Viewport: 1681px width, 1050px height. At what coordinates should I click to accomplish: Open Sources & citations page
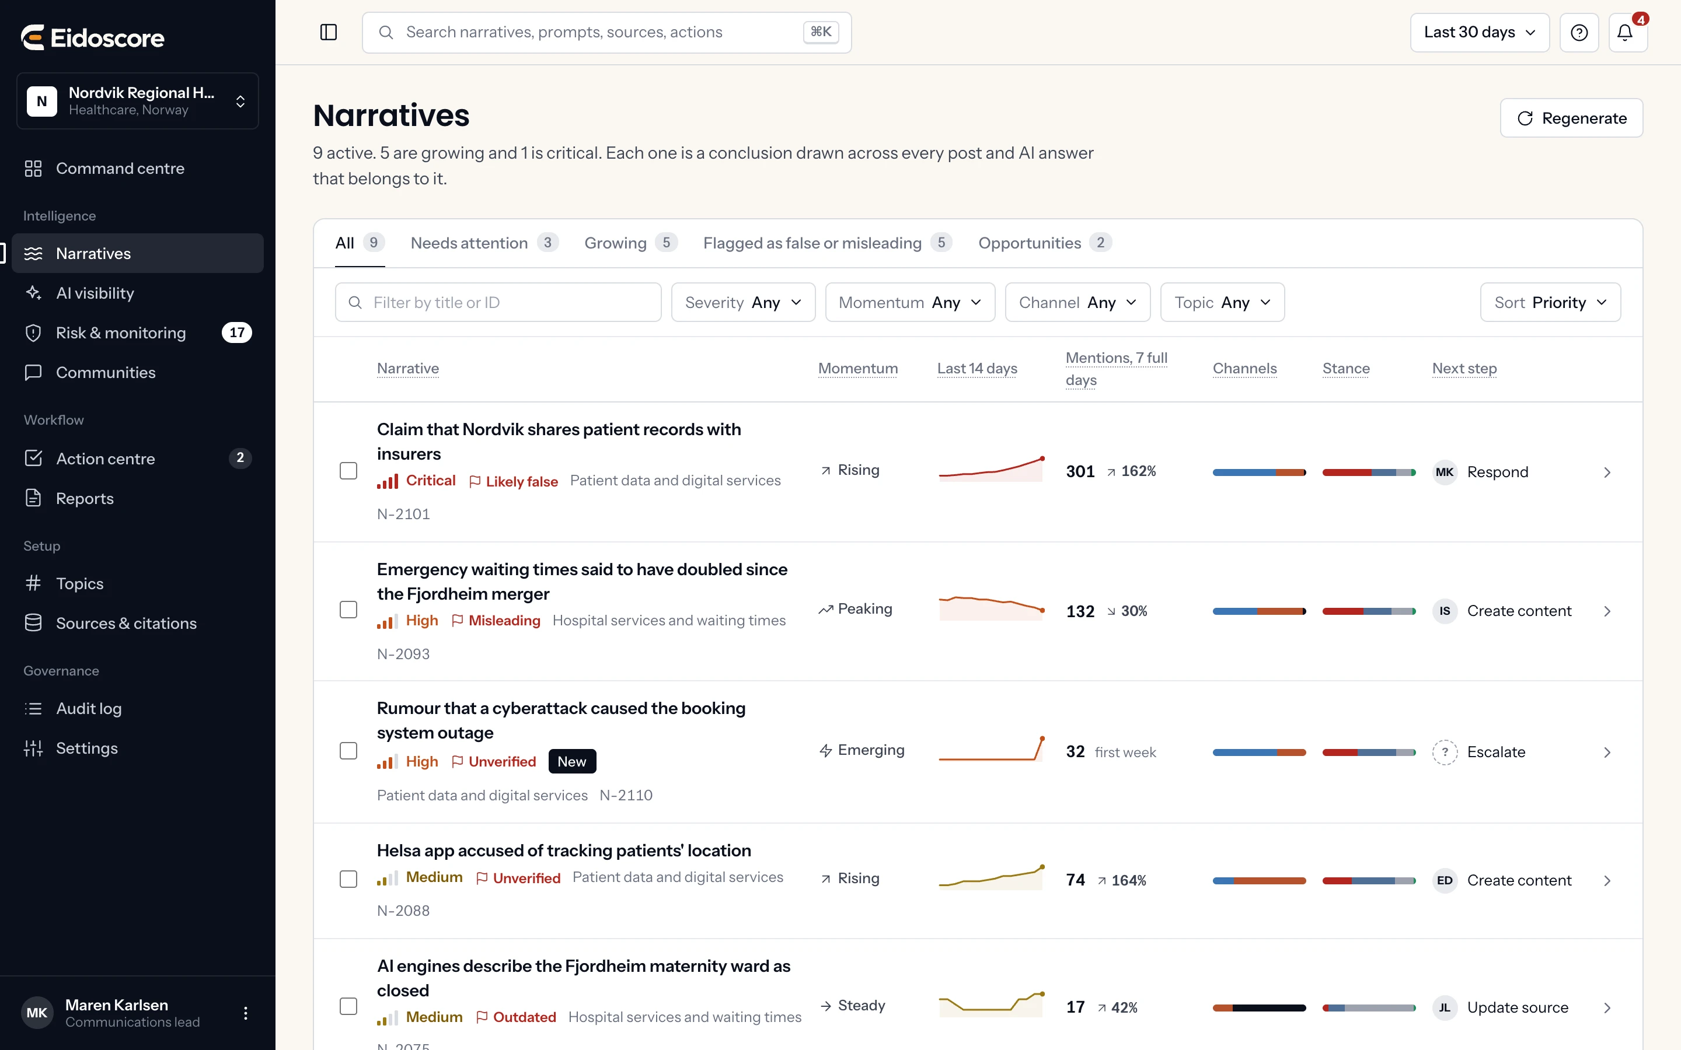pos(138,623)
